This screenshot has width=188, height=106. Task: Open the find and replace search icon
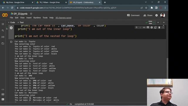[3, 31]
